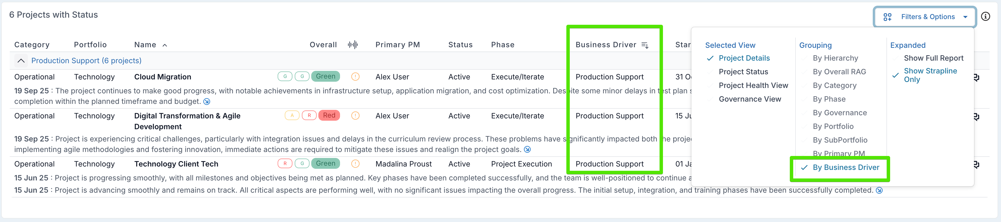
Task: Switch to the Governance View
Action: tap(750, 99)
